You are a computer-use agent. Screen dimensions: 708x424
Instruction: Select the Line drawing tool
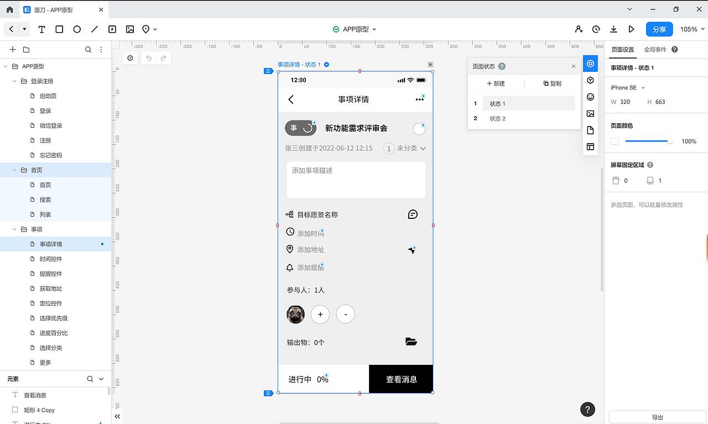[x=95, y=29]
